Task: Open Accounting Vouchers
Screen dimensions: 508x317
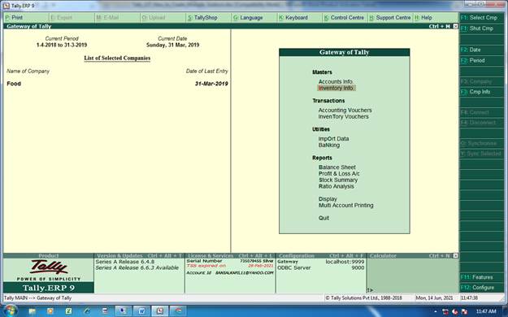Action: pos(345,111)
